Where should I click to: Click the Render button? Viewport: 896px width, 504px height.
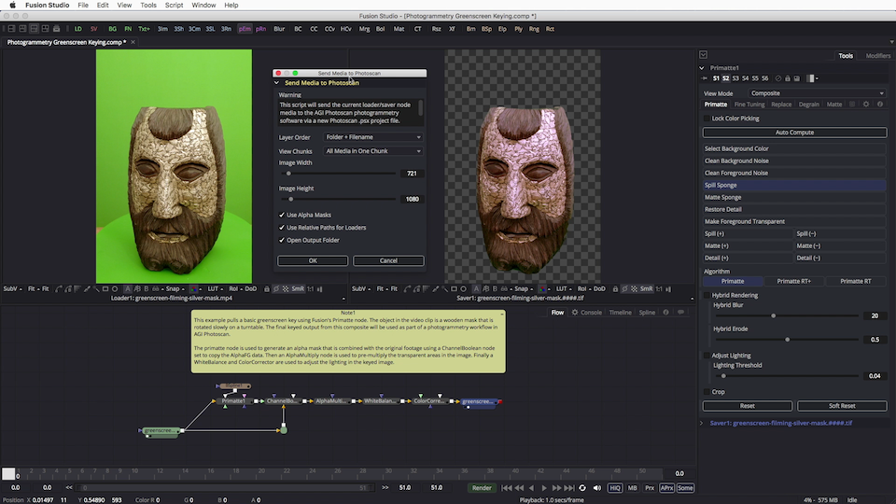tap(482, 488)
